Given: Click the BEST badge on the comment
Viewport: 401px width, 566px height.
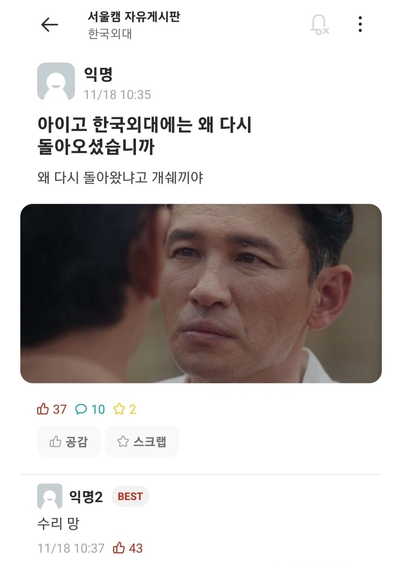Looking at the screenshot, I should pos(130,496).
